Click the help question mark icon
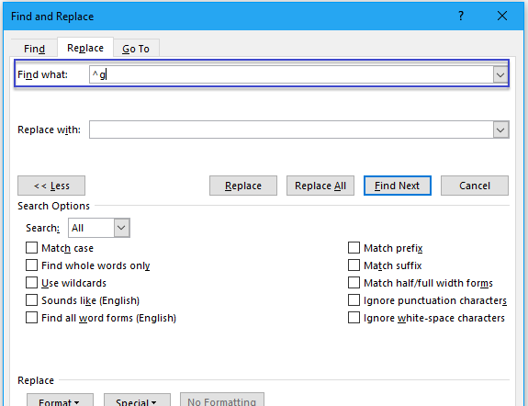528x406 pixels. point(461,16)
